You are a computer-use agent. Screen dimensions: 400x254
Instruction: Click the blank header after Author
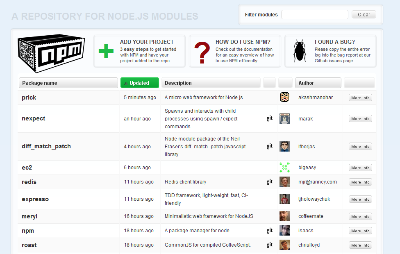[x=359, y=83]
